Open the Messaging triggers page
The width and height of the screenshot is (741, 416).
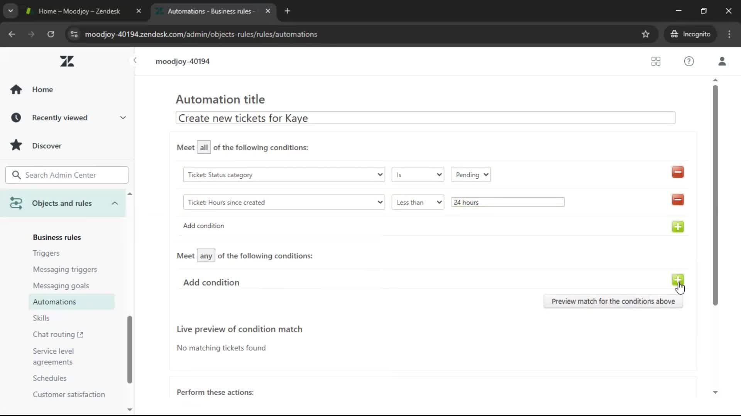click(65, 269)
